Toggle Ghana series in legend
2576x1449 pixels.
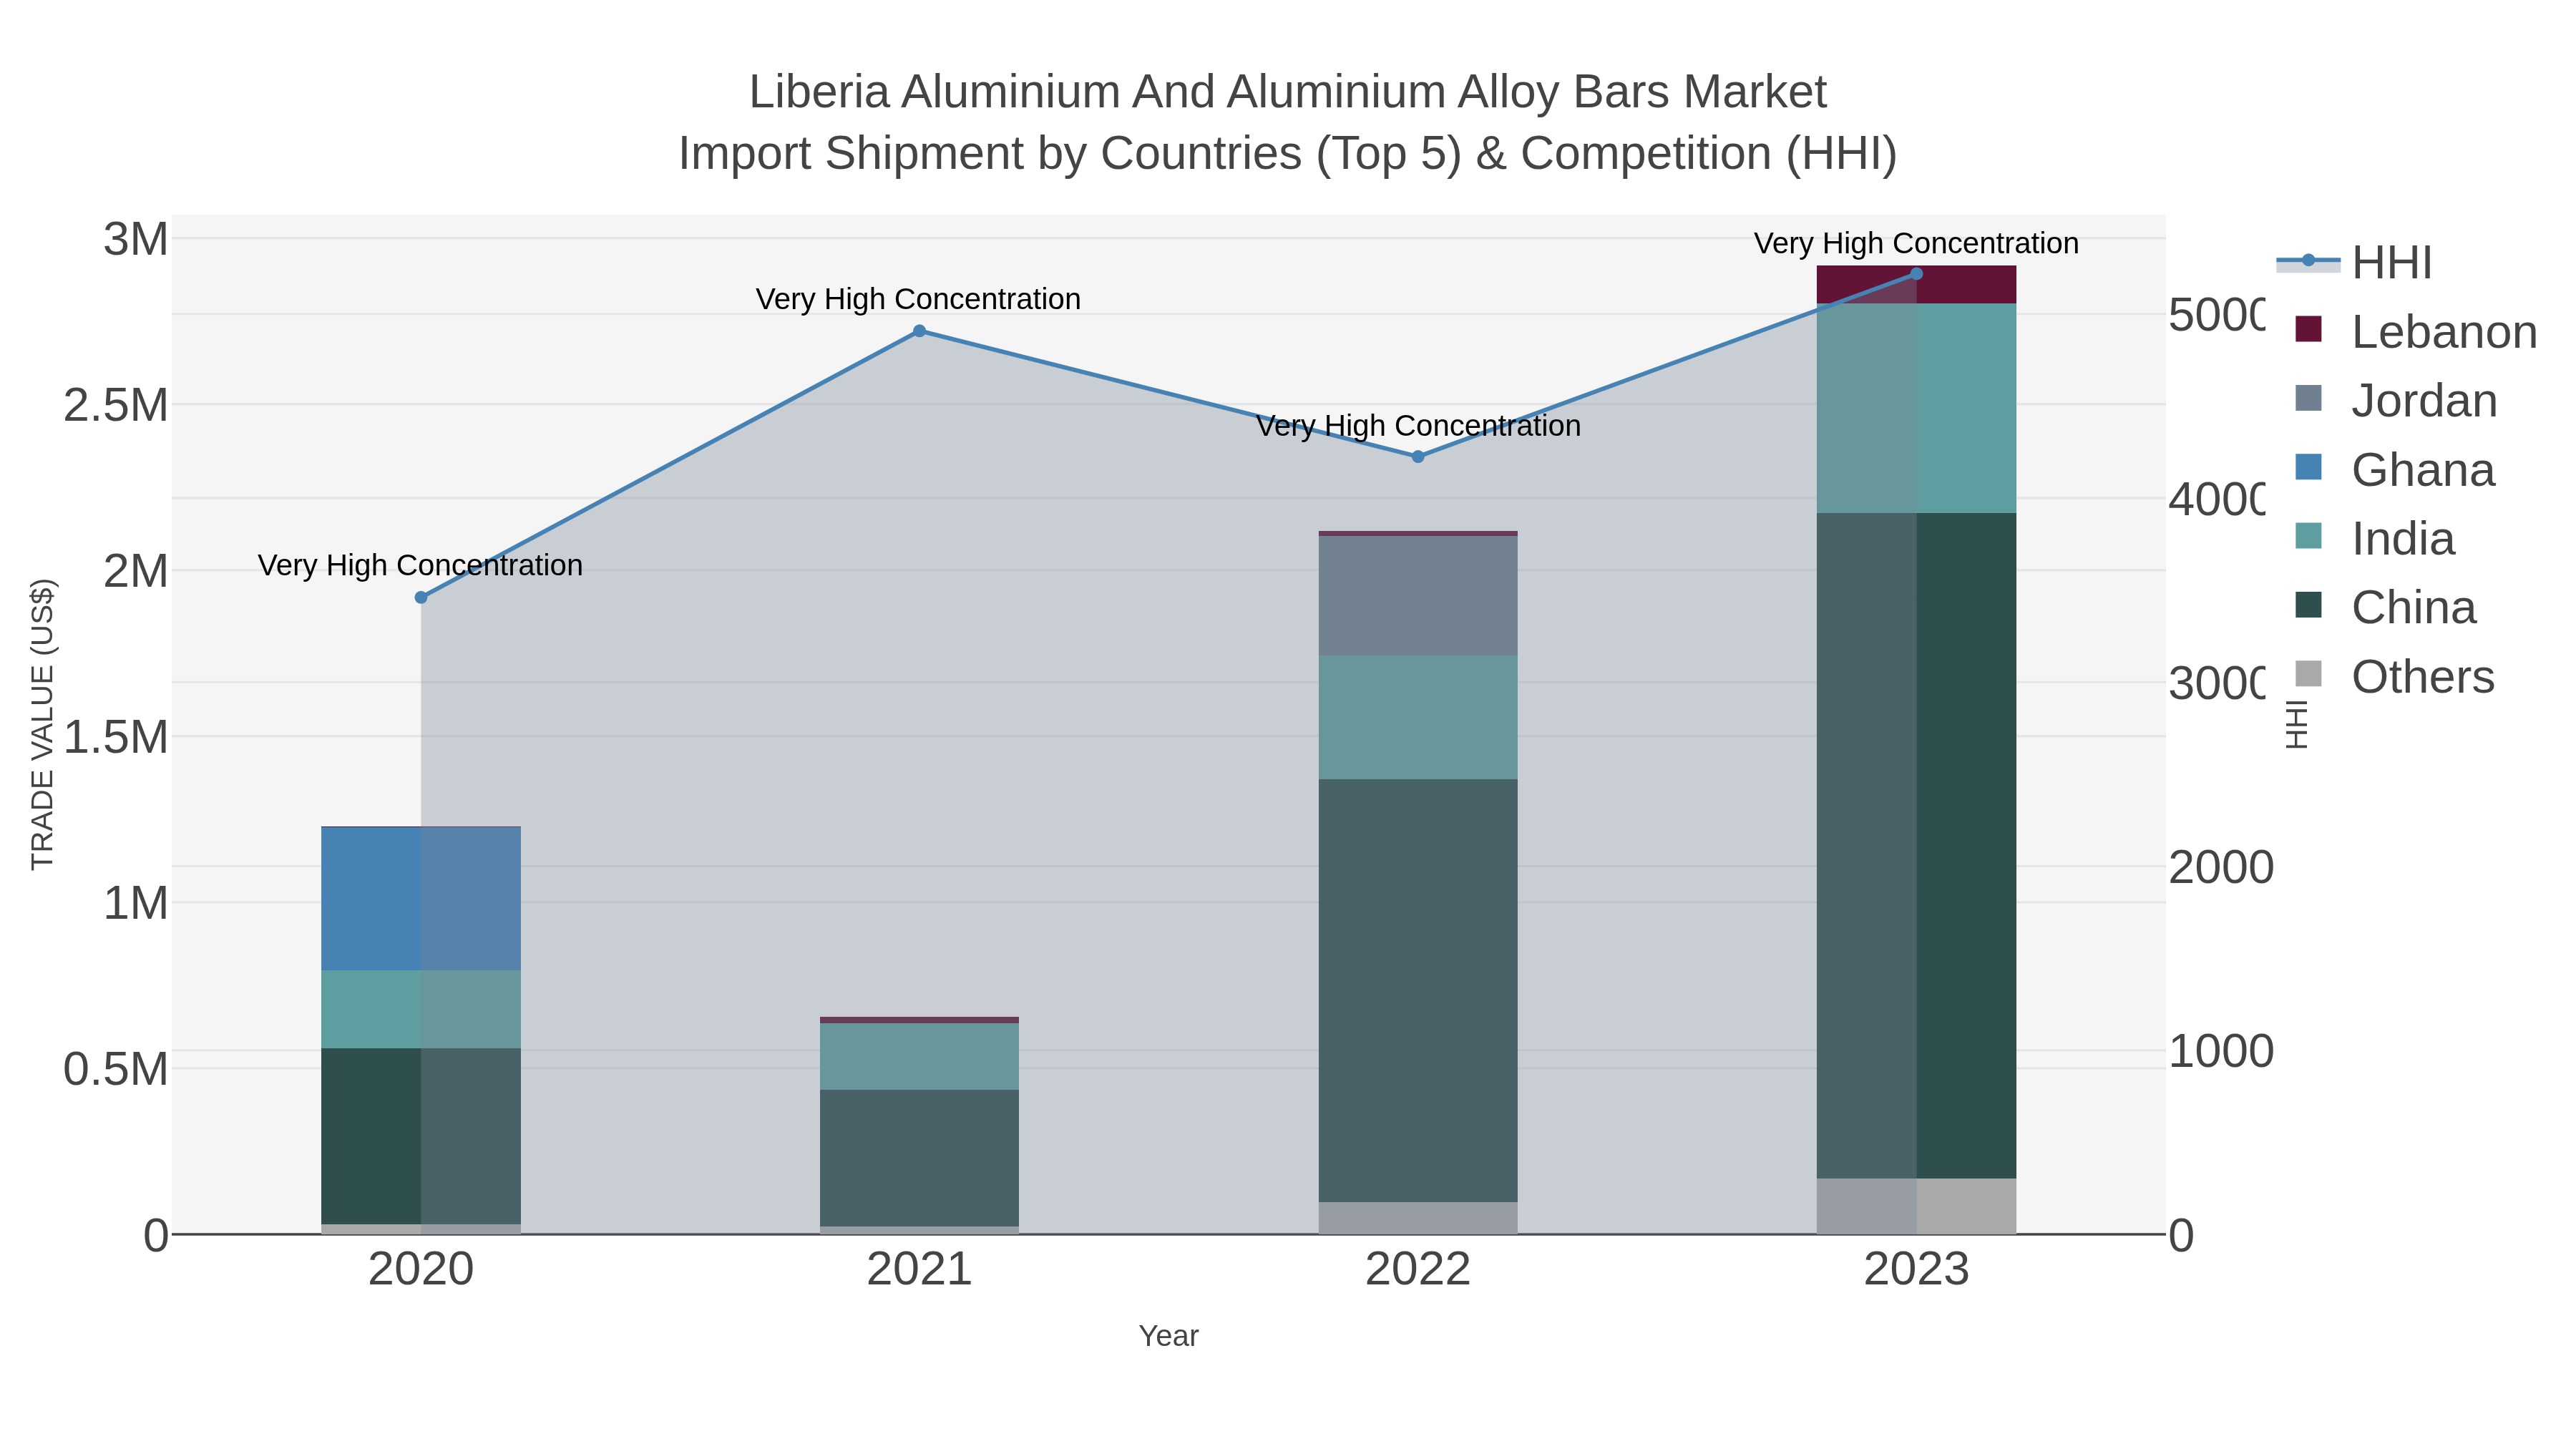(x=2394, y=469)
